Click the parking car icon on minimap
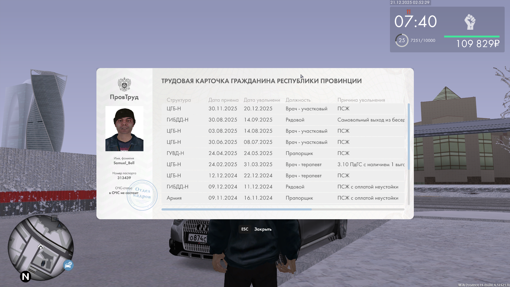 68,265
